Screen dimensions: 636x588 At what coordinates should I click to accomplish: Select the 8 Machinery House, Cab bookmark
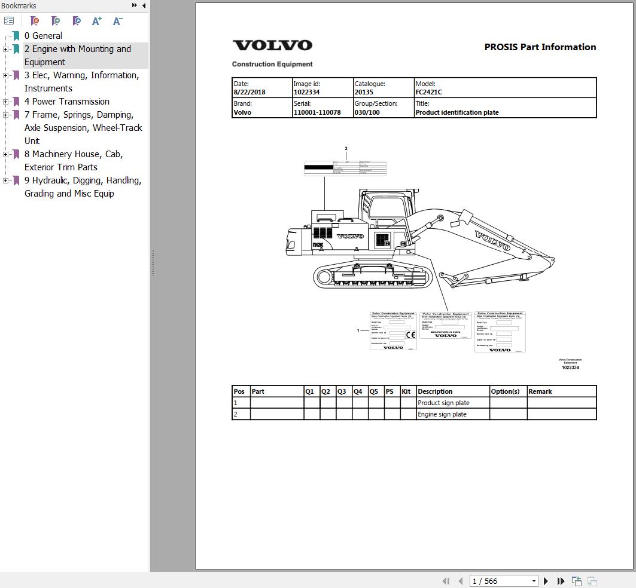coord(74,161)
